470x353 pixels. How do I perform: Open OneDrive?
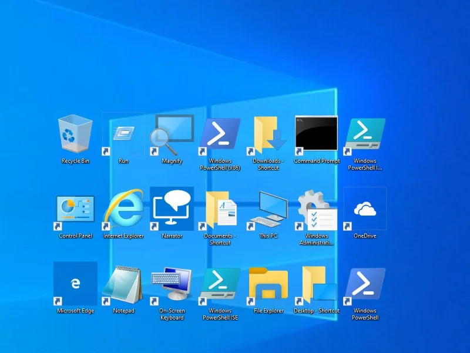click(x=364, y=209)
